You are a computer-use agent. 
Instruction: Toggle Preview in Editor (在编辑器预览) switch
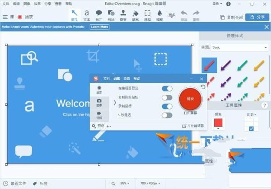click(167, 89)
